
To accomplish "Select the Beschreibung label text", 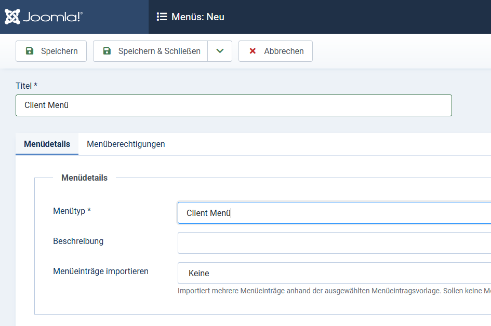I will pos(78,241).
